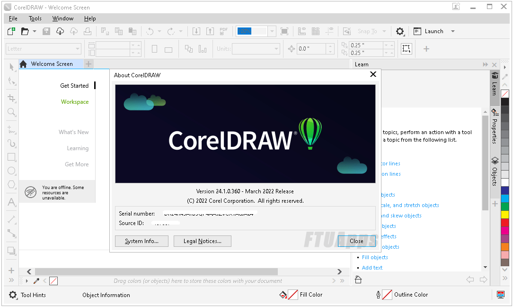
Task: Toggle the Show guidelines icon
Action: 329,31
